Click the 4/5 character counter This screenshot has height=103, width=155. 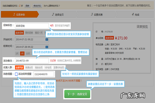tap(52, 26)
